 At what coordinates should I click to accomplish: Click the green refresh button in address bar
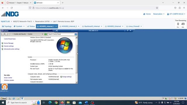coord(46,34)
